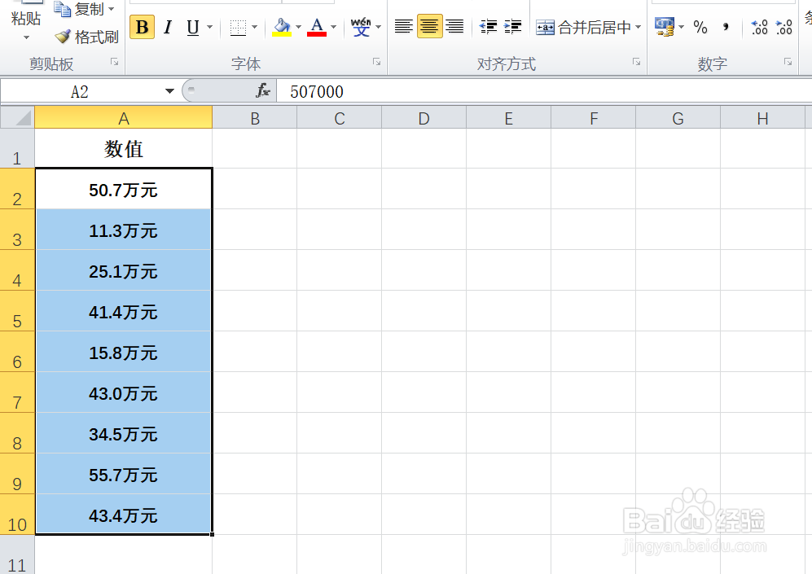Click Select All corner triangle
Viewport: 812px width, 574px height.
(x=17, y=117)
